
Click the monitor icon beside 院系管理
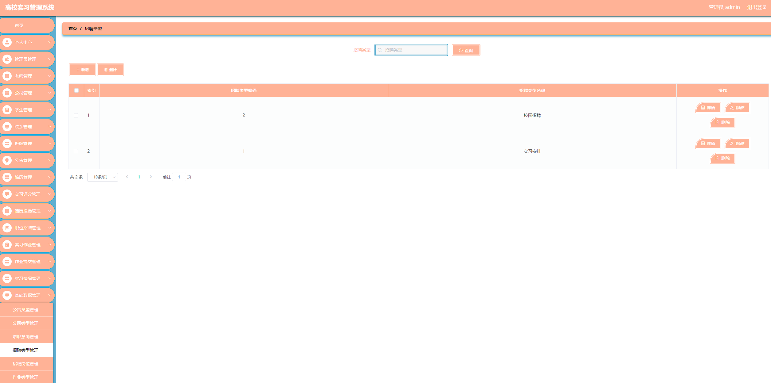point(7,127)
